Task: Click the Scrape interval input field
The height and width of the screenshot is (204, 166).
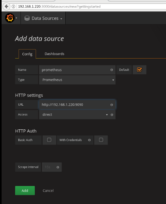Action: 52,167
